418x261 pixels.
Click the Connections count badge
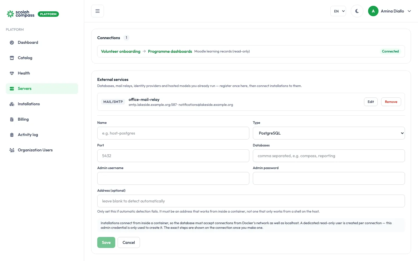(x=126, y=38)
